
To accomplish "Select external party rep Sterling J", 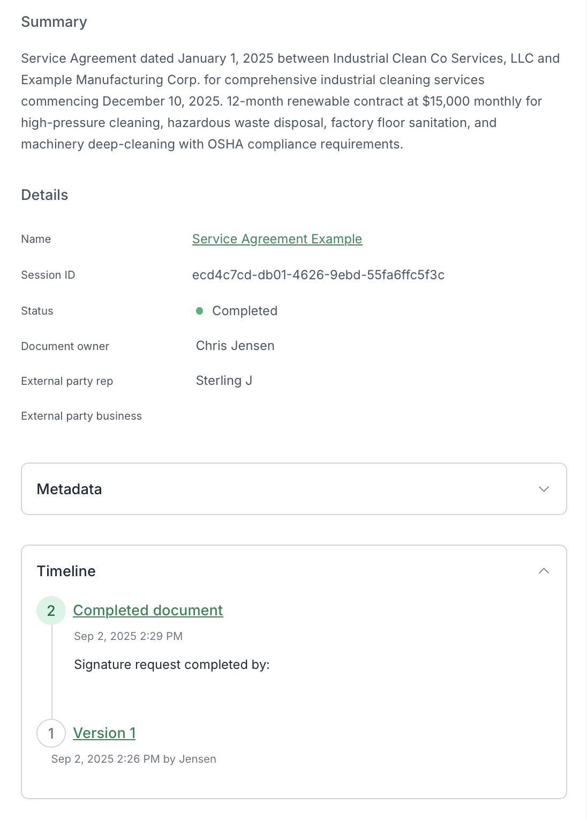I will [224, 381].
